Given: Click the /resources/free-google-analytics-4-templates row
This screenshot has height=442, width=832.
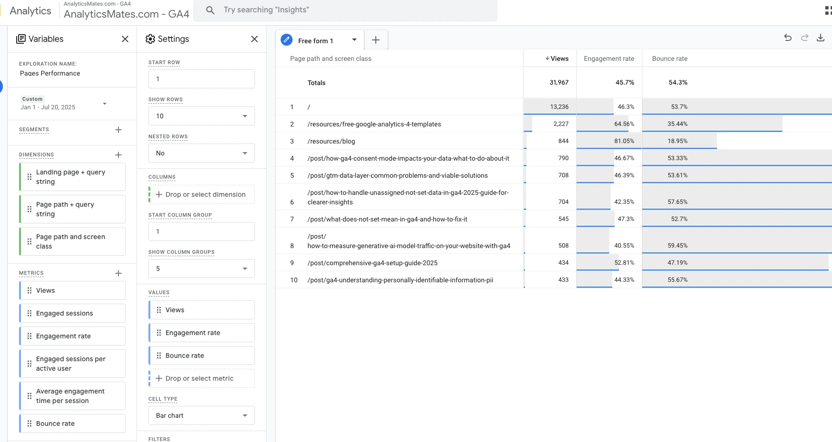Looking at the screenshot, I should tap(374, 124).
